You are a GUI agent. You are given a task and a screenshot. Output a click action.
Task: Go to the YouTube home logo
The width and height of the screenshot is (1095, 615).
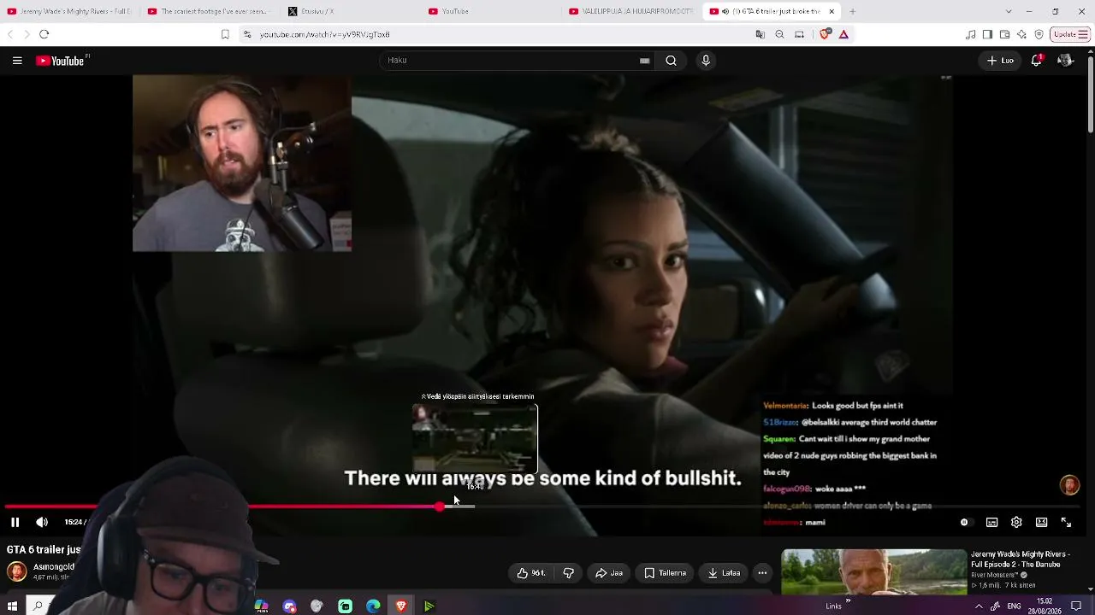tap(60, 61)
